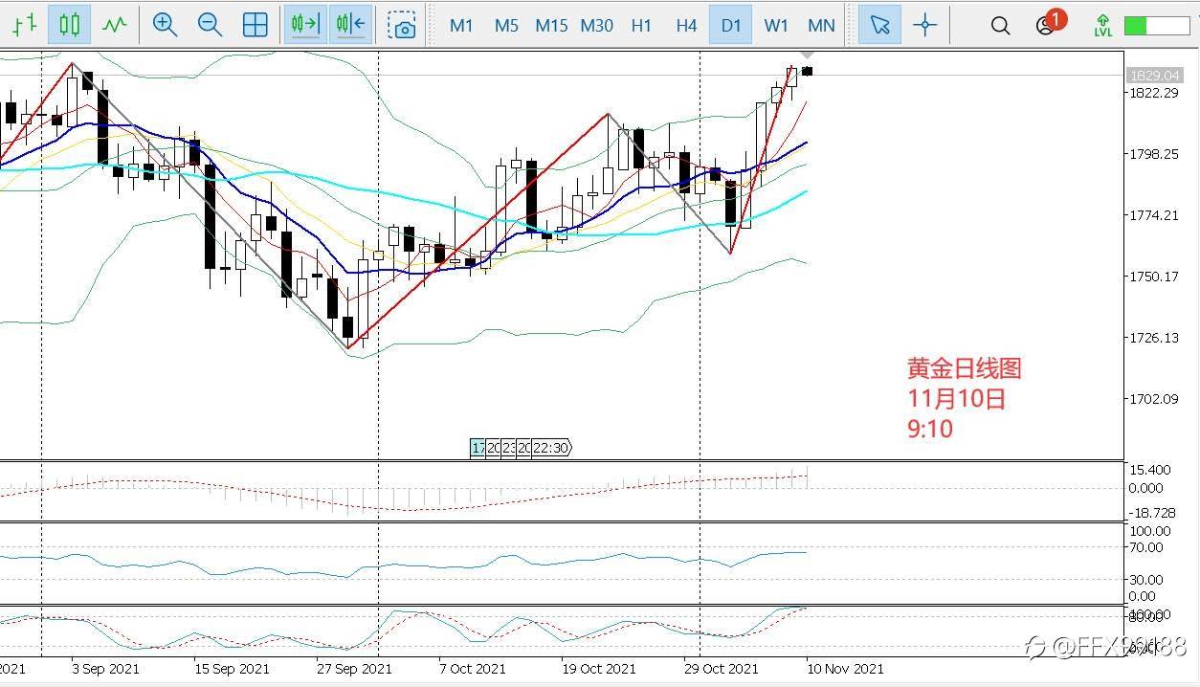Zoom out the chart
This screenshot has width=1200, height=687.
[x=210, y=25]
